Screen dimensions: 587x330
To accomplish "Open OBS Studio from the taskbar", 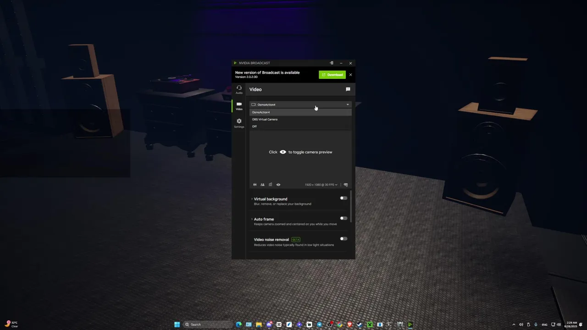I will [330, 324].
